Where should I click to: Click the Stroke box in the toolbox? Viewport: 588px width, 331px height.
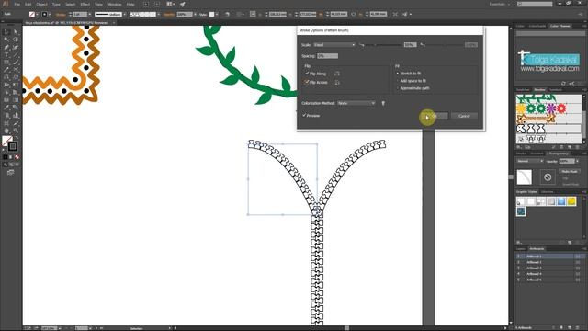(x=12, y=146)
